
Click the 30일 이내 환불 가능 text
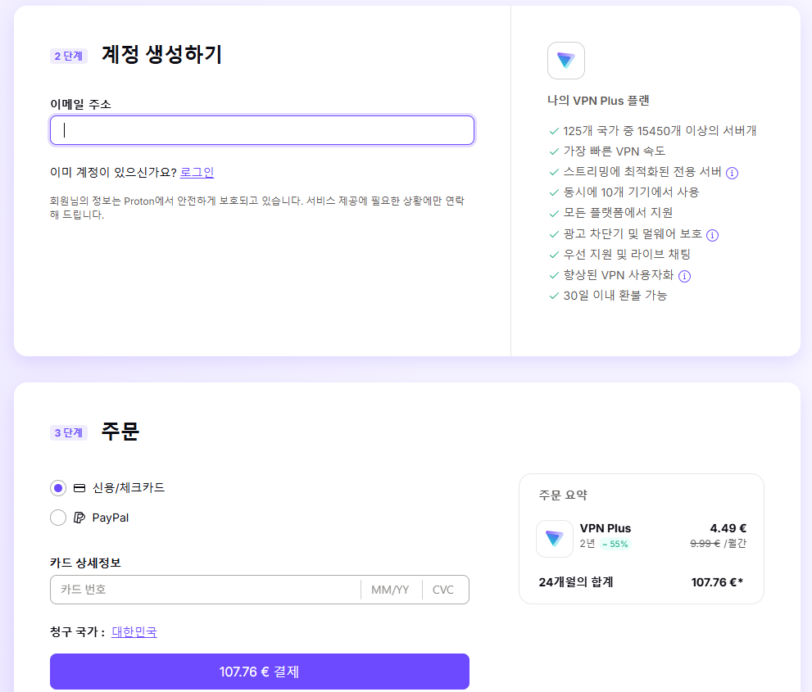point(615,296)
